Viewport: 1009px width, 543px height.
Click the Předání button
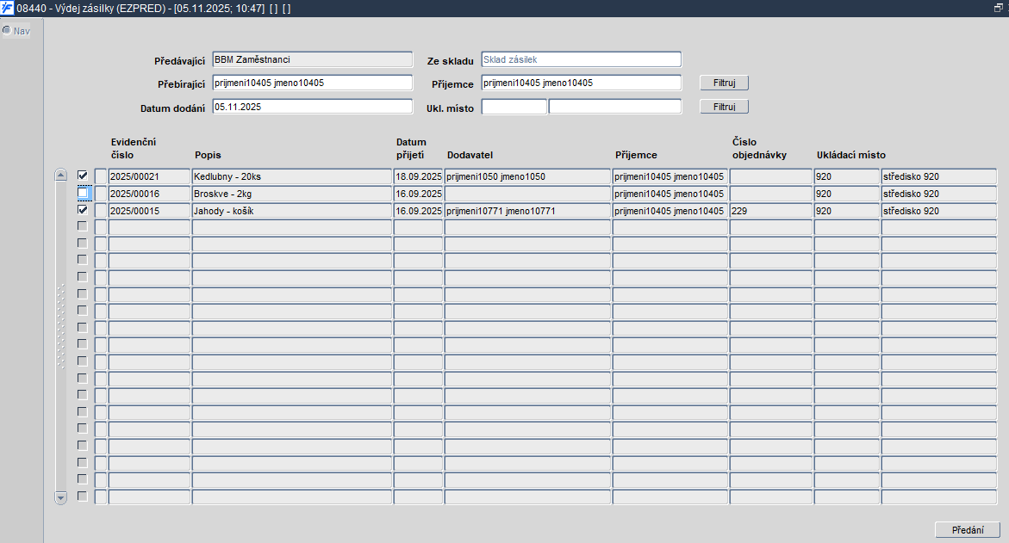point(967,529)
